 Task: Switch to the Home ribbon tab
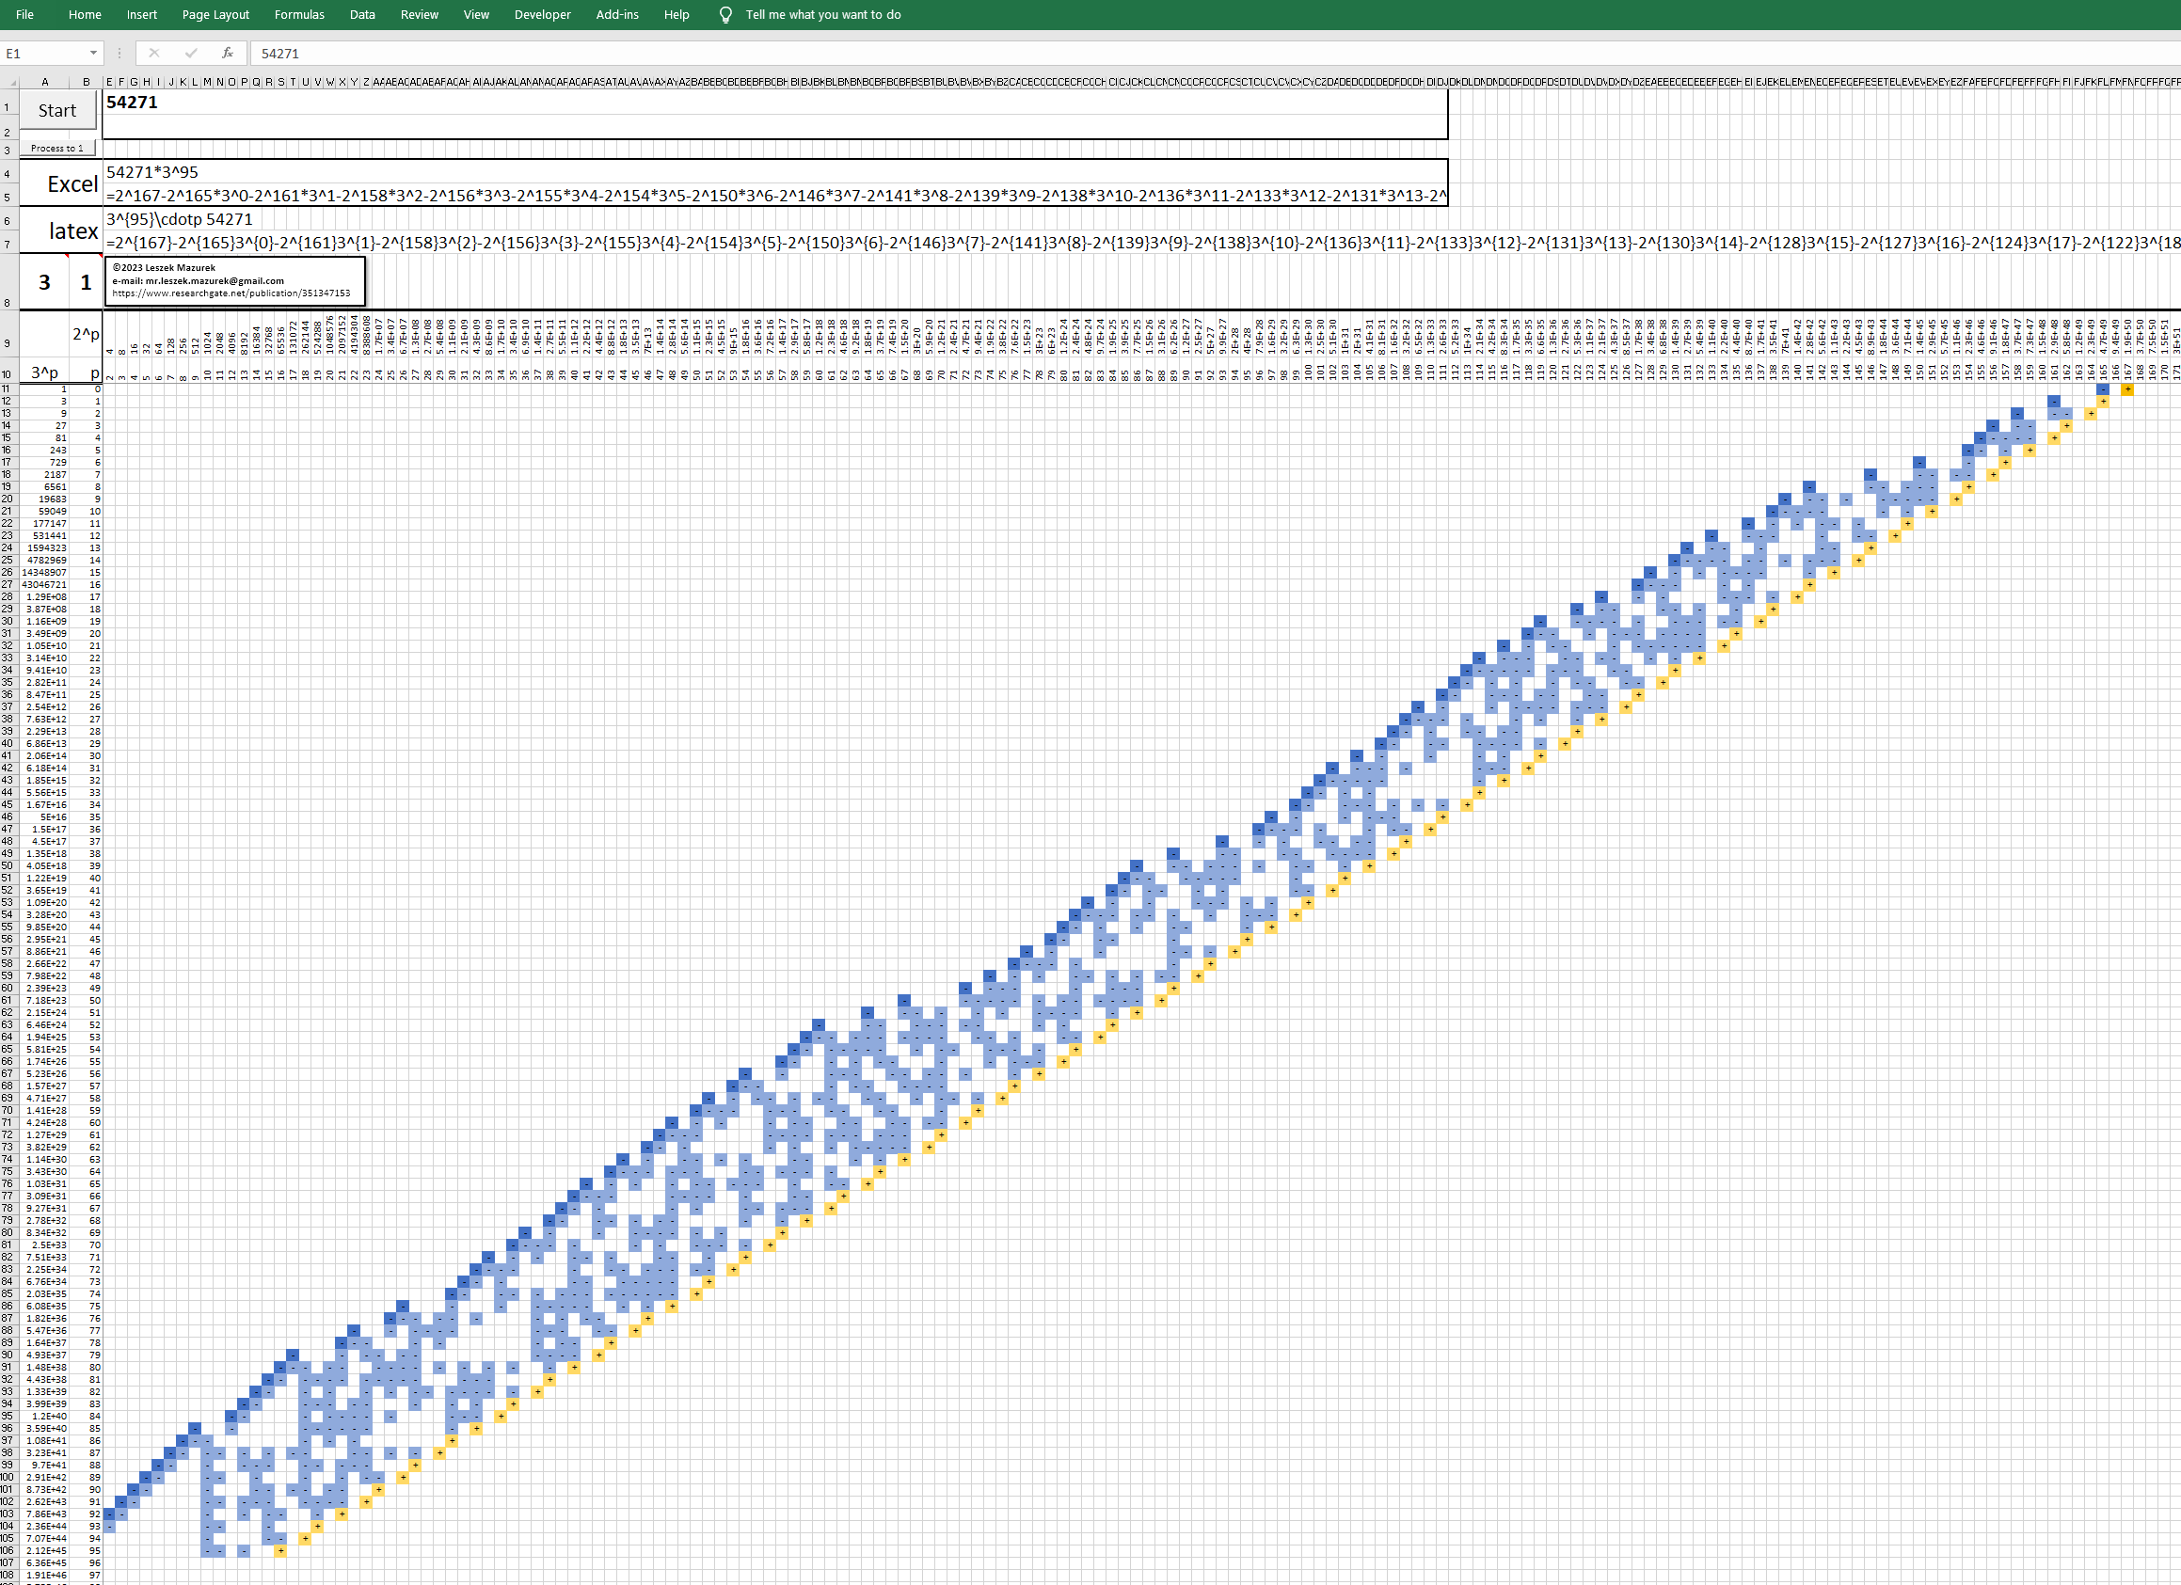85,14
